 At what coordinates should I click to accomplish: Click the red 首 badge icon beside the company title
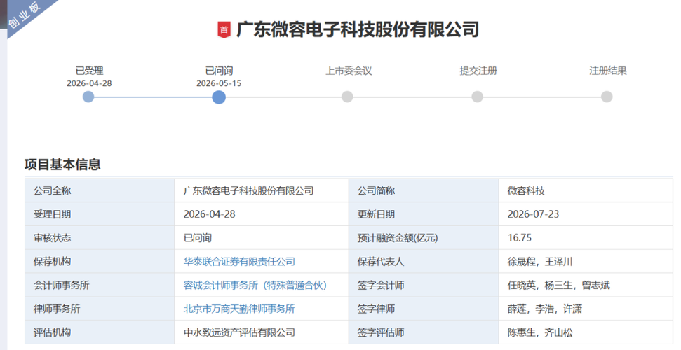coord(224,29)
